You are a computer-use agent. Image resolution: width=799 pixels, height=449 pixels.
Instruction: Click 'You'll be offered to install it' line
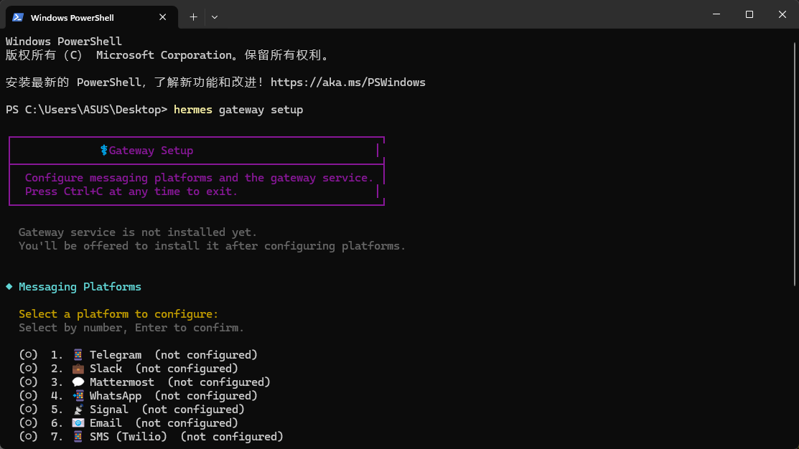tap(212, 247)
